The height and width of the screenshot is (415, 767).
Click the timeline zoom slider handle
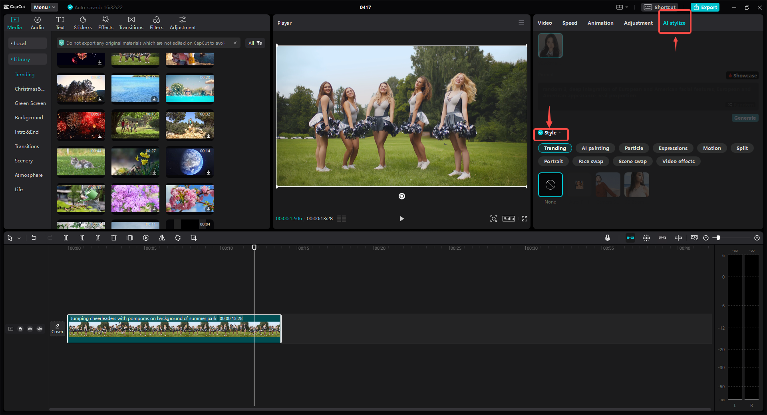[718, 238]
